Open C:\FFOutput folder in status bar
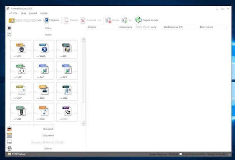This screenshot has width=235, height=160. point(17,154)
